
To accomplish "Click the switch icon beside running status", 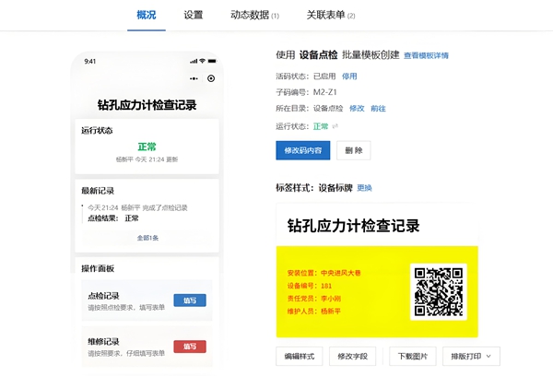I will point(335,126).
